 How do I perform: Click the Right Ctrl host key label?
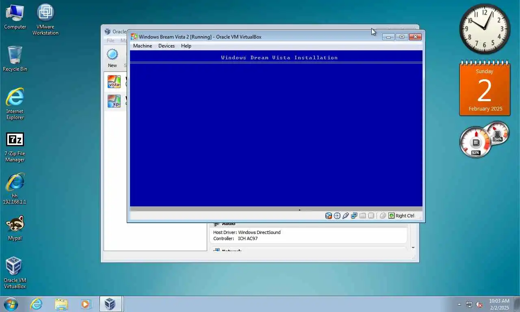(405, 216)
